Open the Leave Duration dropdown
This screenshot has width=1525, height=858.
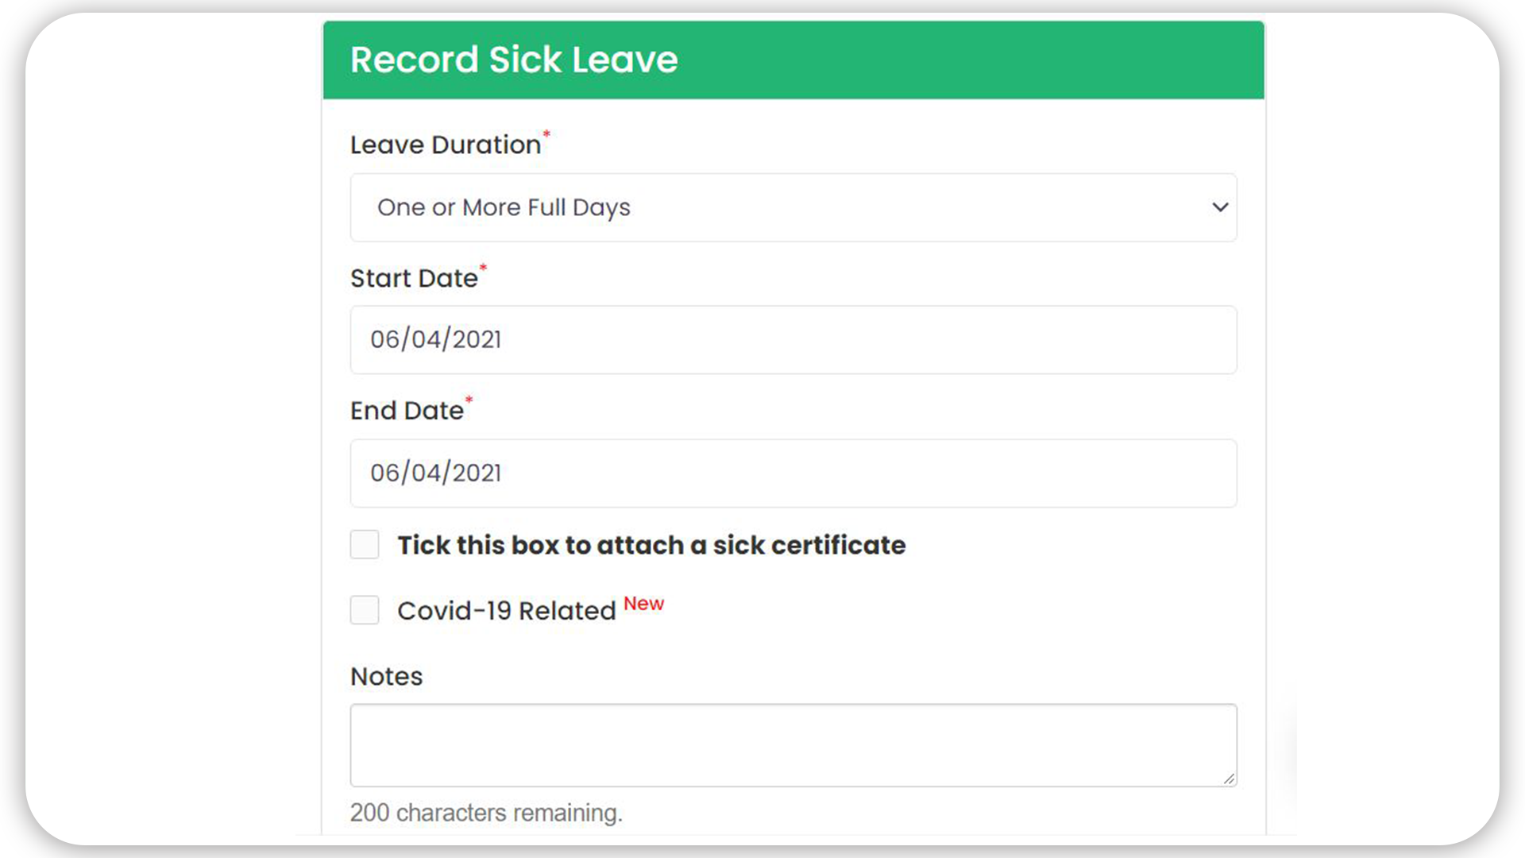[793, 207]
